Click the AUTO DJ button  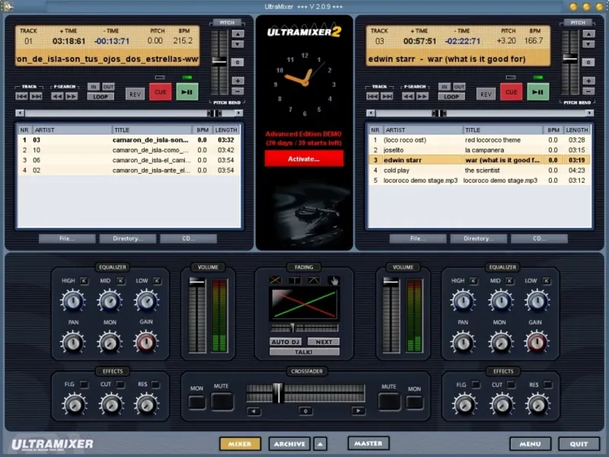click(x=285, y=342)
